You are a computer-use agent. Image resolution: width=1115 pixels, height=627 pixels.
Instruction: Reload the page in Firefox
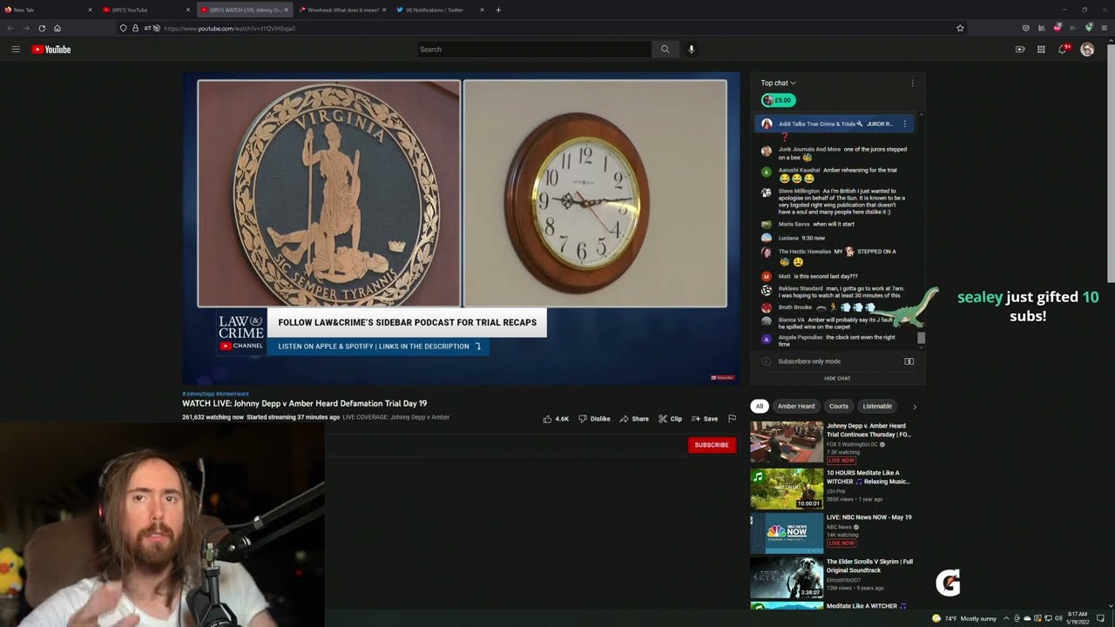pyautogui.click(x=42, y=28)
